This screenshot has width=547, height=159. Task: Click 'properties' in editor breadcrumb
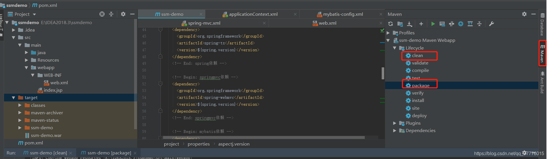[x=199, y=144]
